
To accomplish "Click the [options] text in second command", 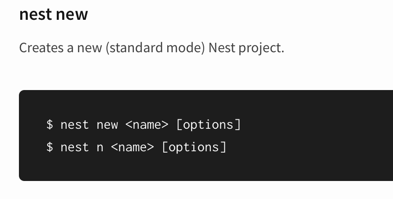I will pos(194,147).
